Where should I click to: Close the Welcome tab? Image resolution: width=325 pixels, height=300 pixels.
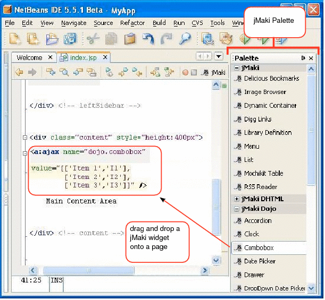51,57
